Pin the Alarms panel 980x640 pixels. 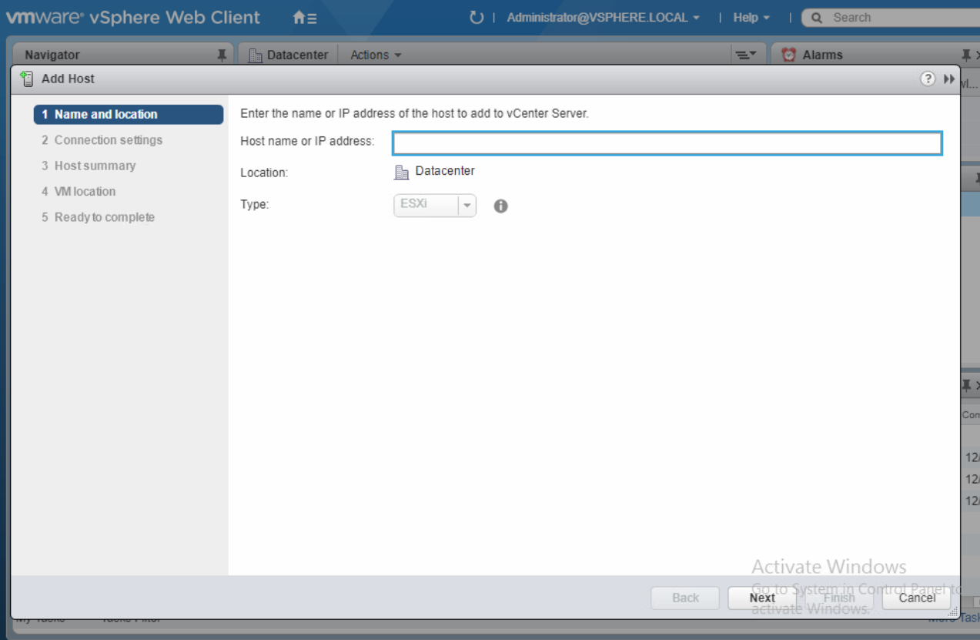pos(967,55)
